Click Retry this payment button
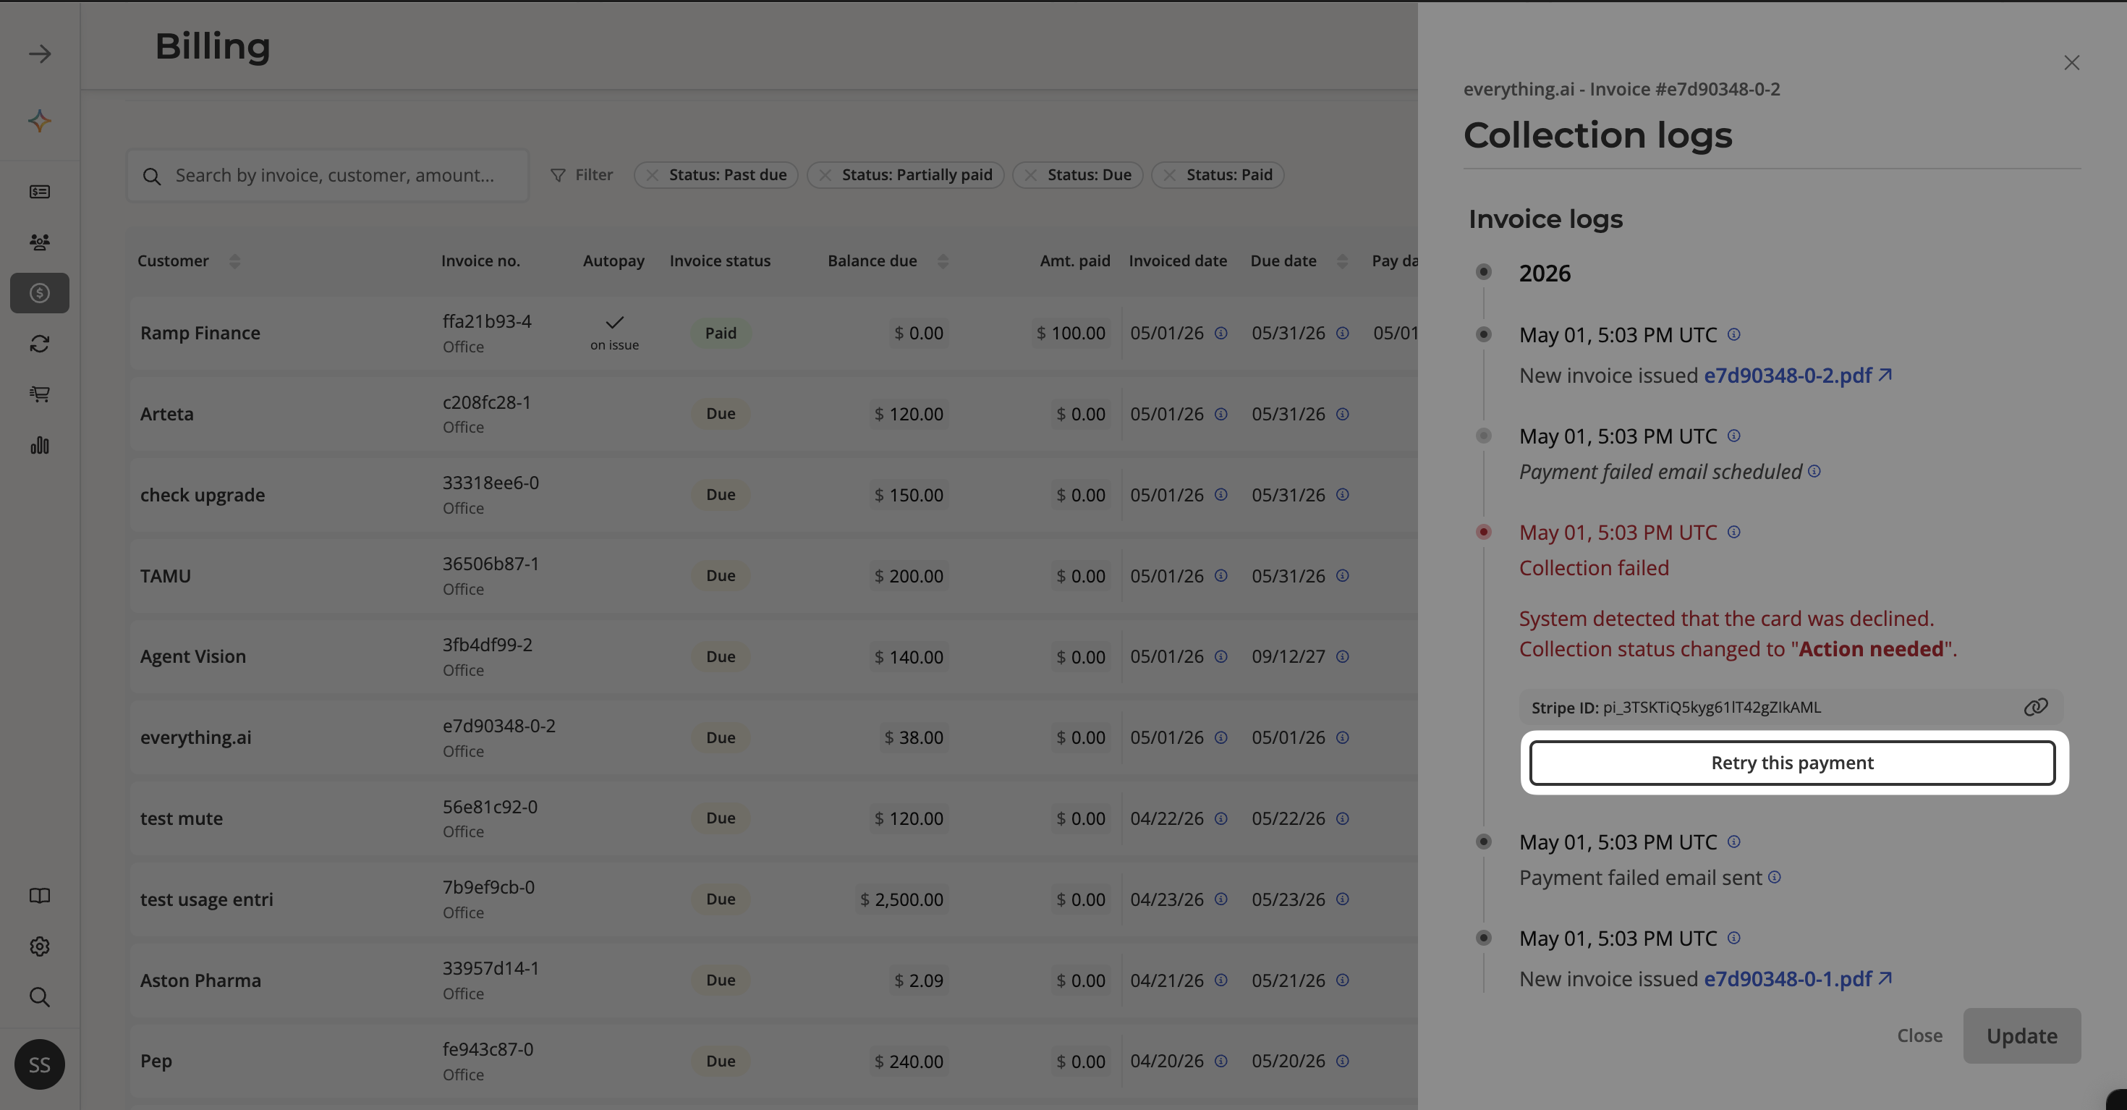Screen dimensions: 2127x1110 (1792, 762)
